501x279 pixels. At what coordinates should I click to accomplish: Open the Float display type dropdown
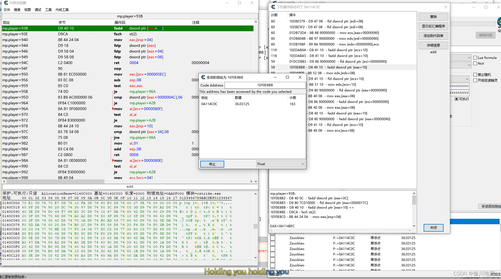click(x=281, y=164)
